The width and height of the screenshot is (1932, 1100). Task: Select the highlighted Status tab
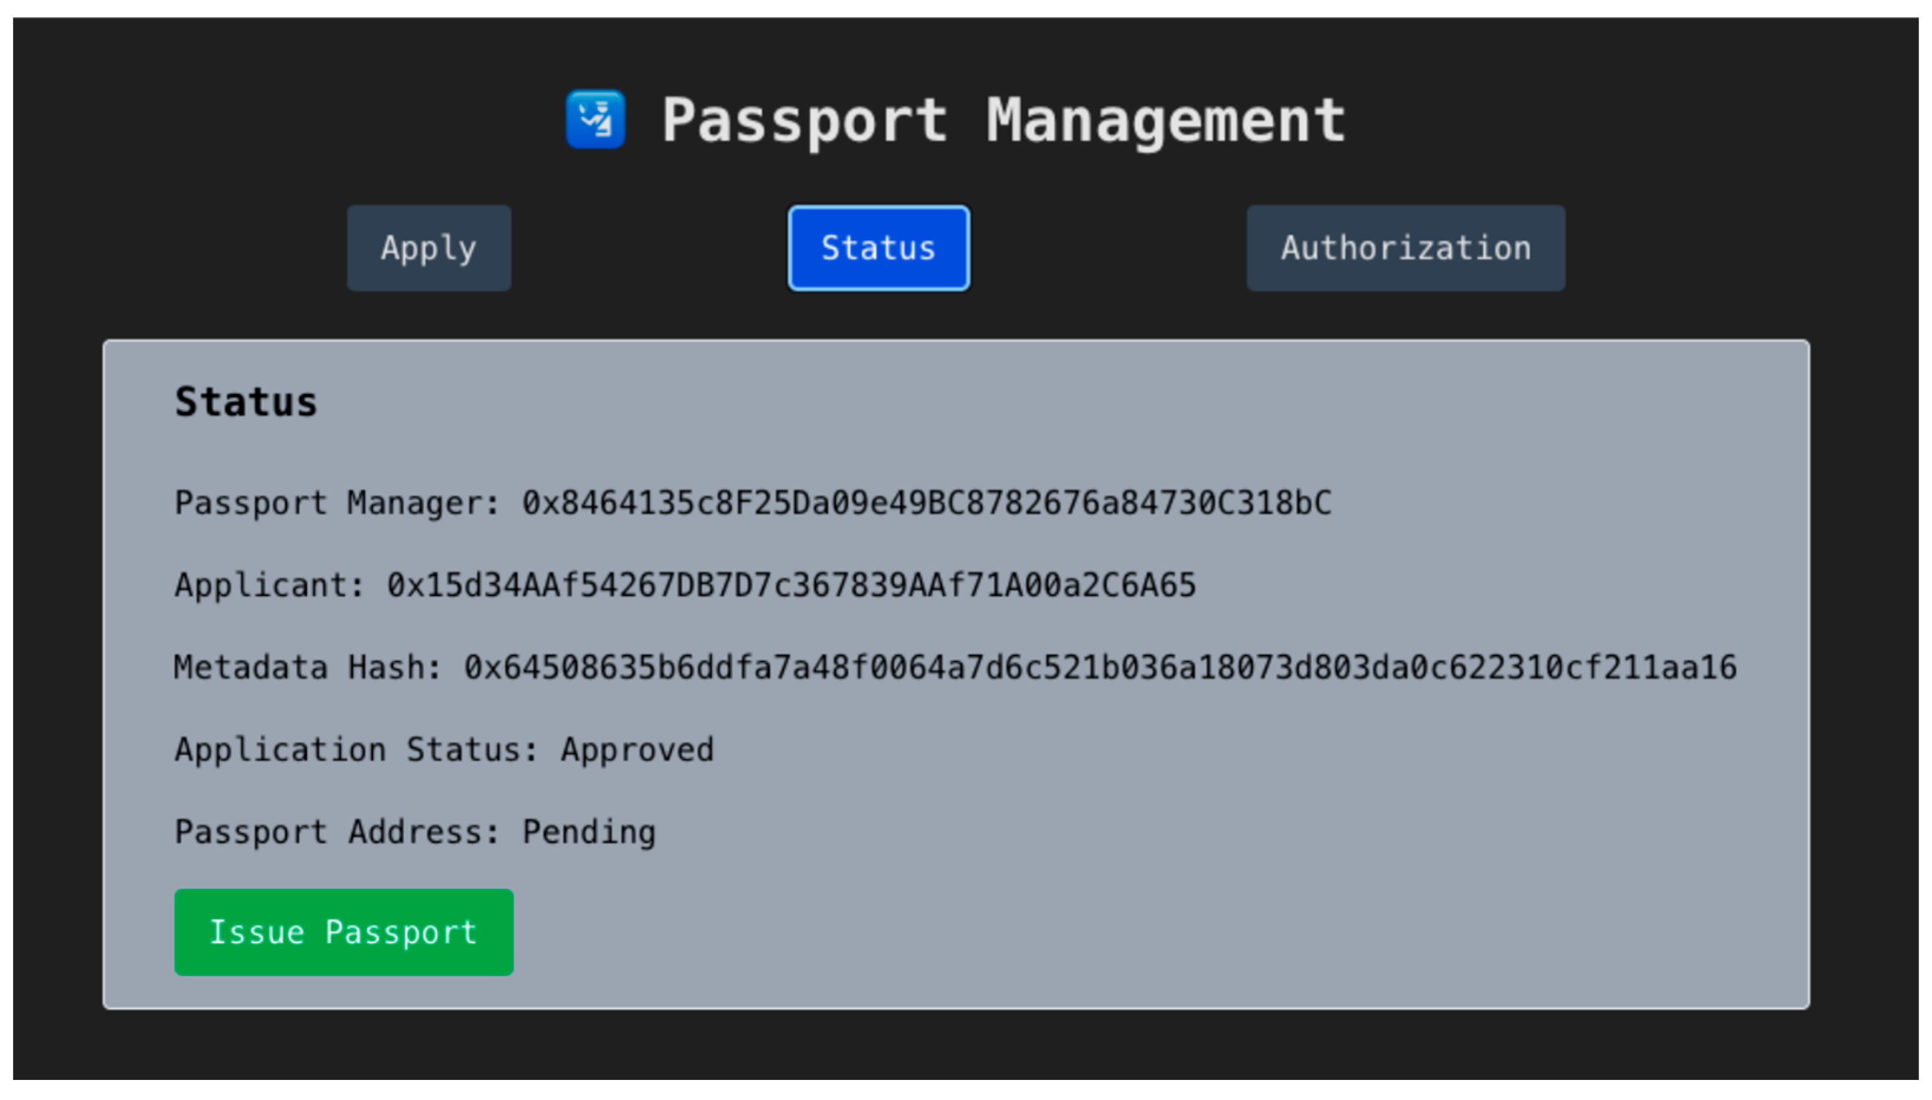click(x=878, y=248)
